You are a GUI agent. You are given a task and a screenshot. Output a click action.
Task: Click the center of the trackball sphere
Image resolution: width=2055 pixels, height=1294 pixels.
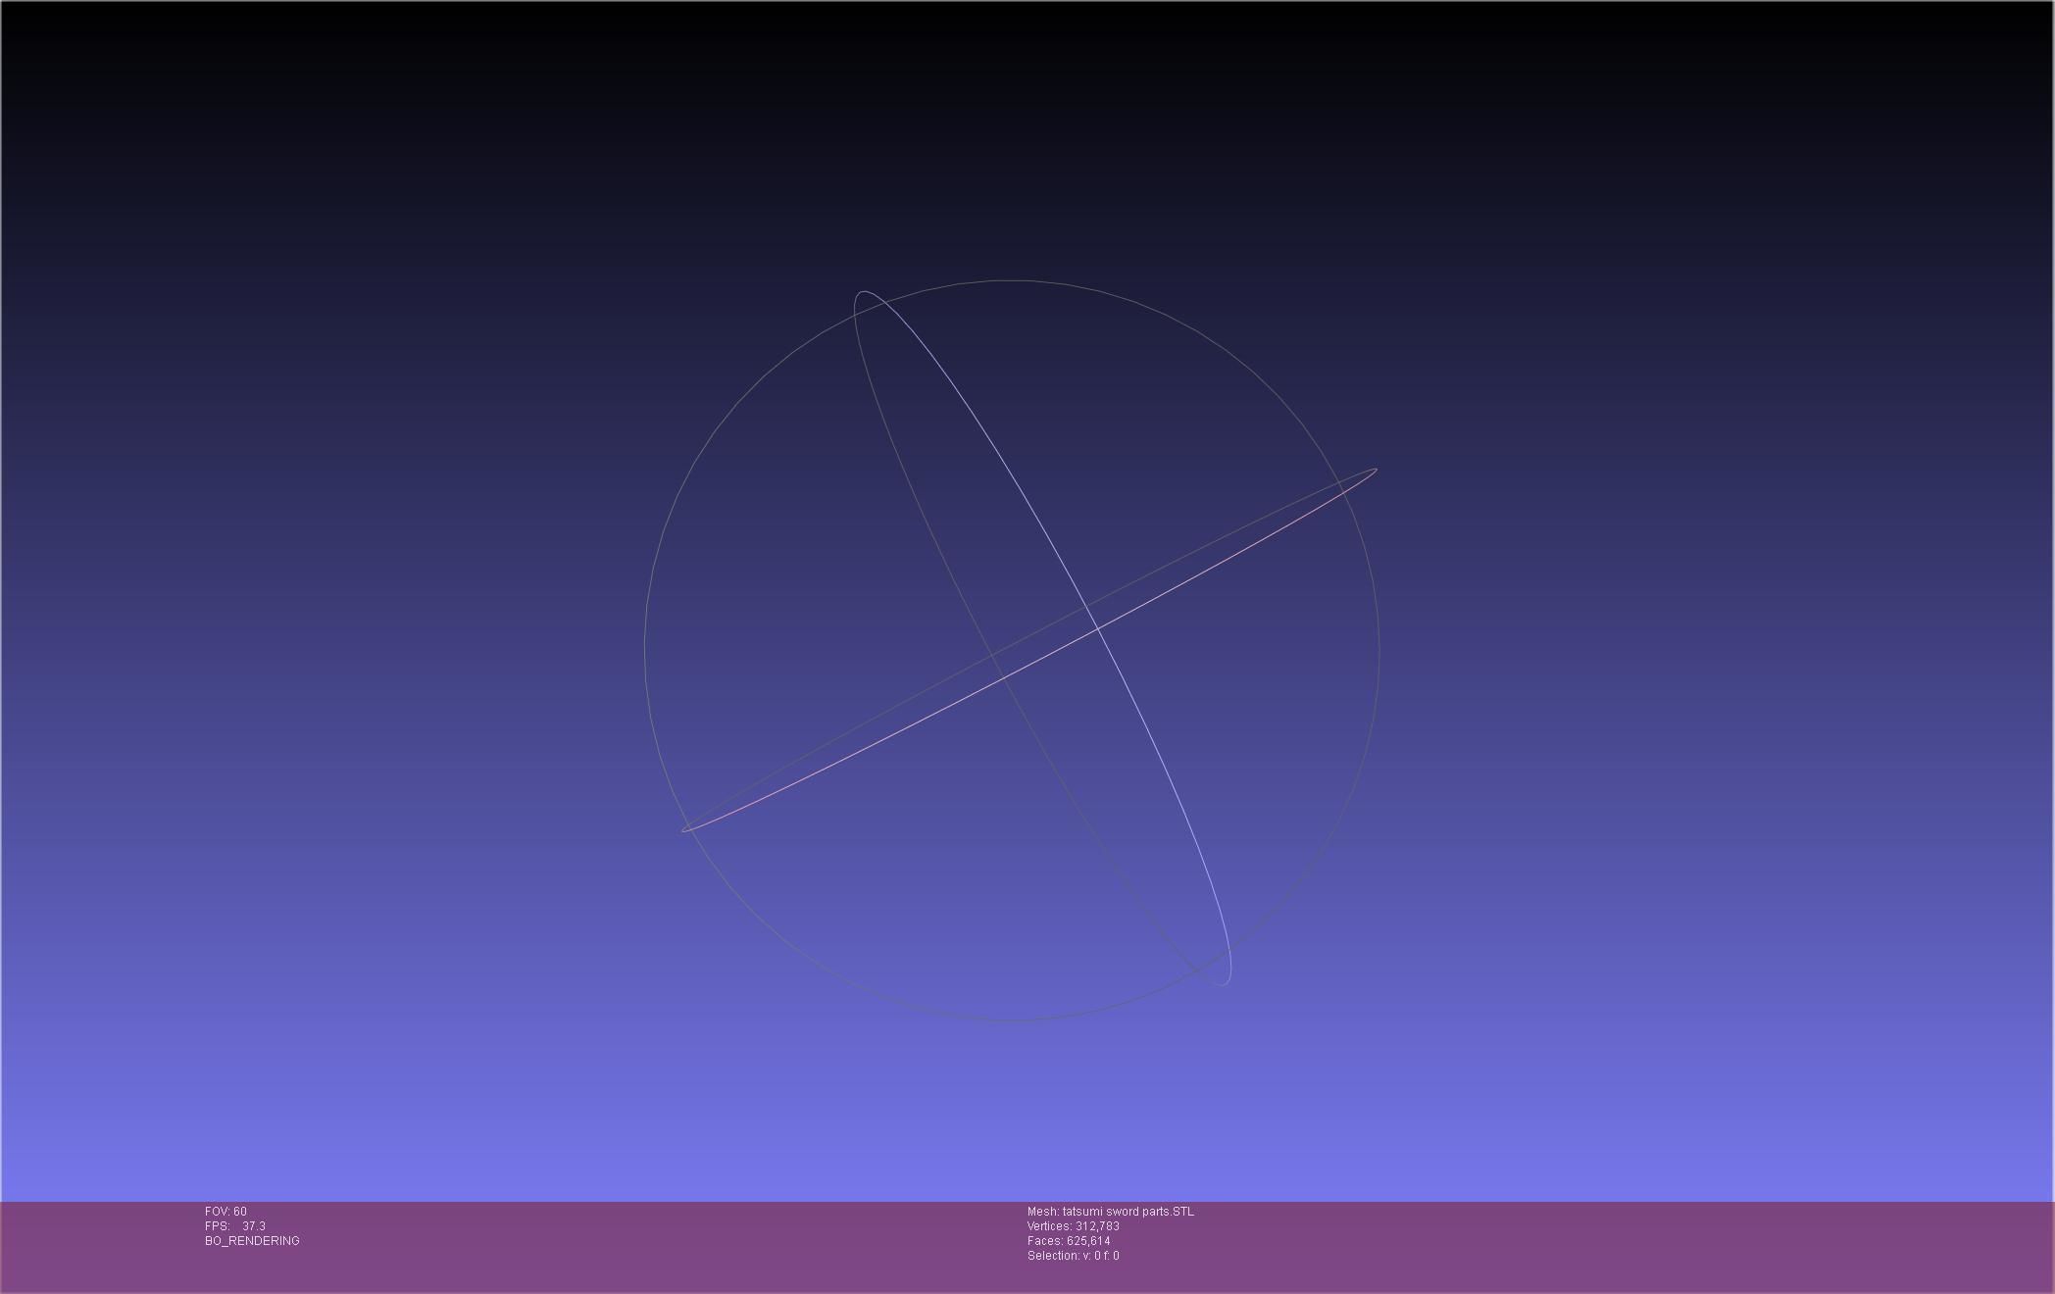point(1012,650)
